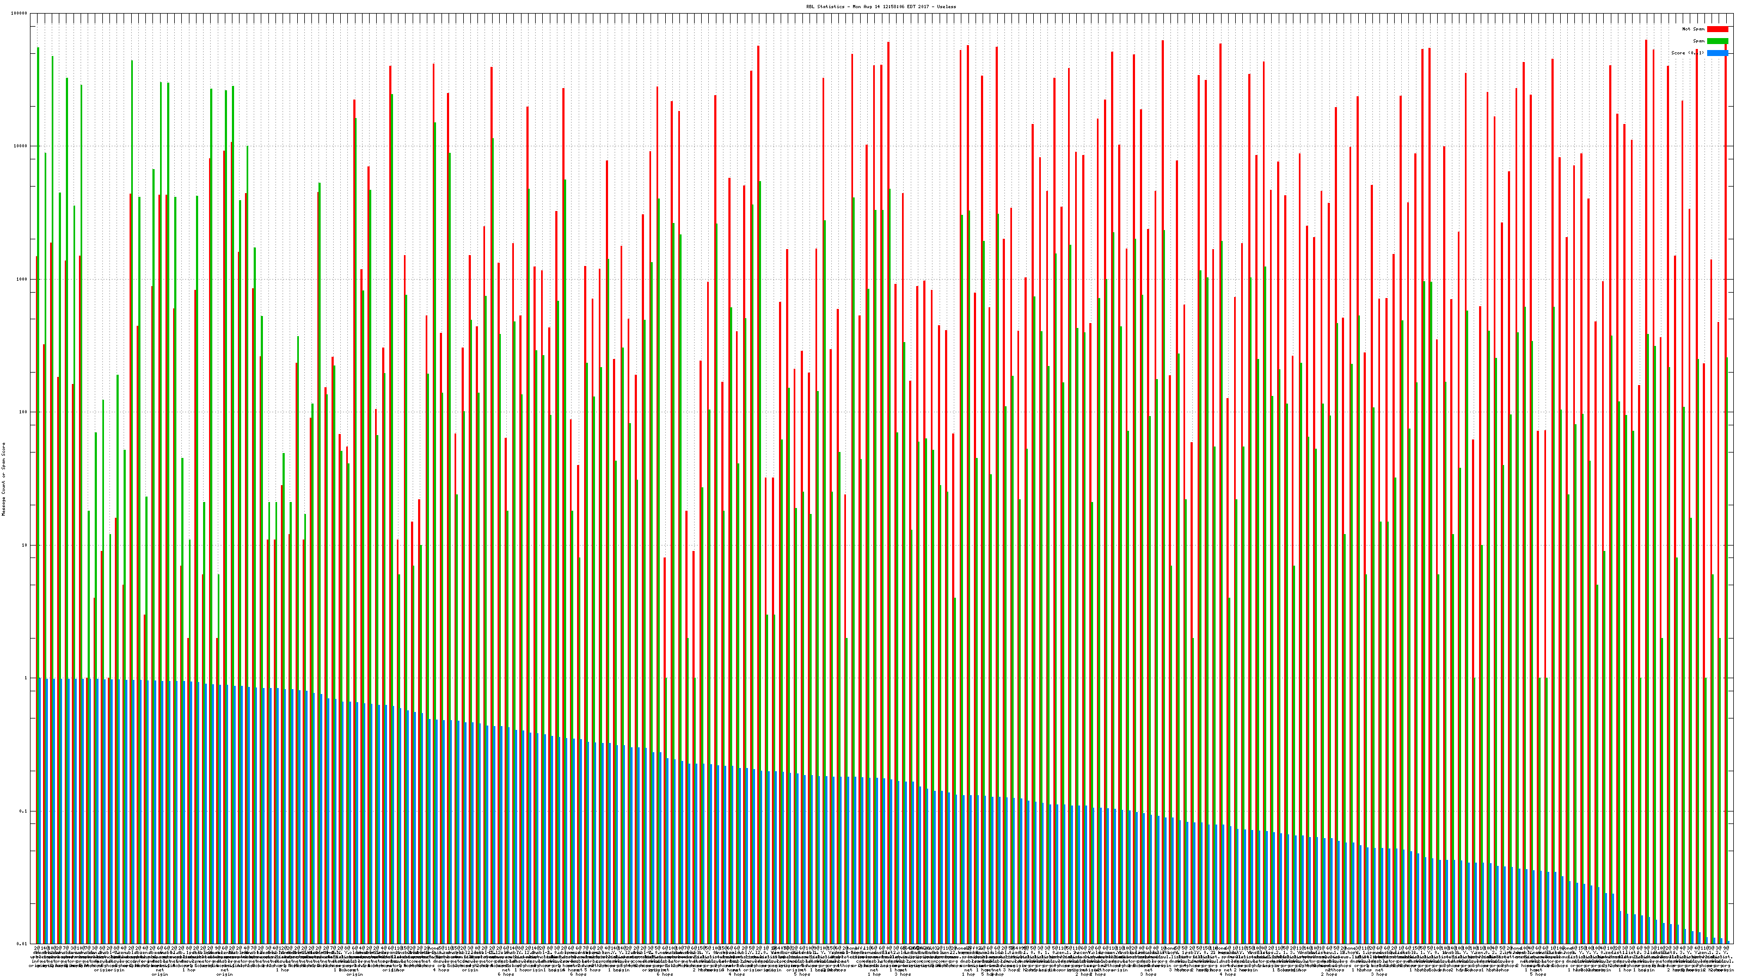Select the 'Spam' legend text

1698,41
